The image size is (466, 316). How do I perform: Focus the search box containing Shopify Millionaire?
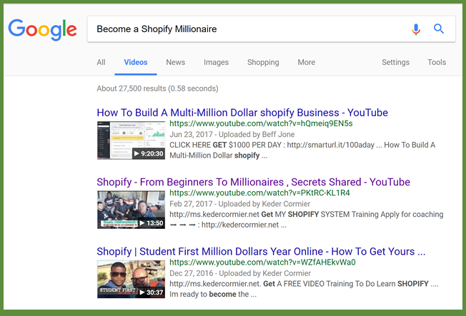point(271,29)
